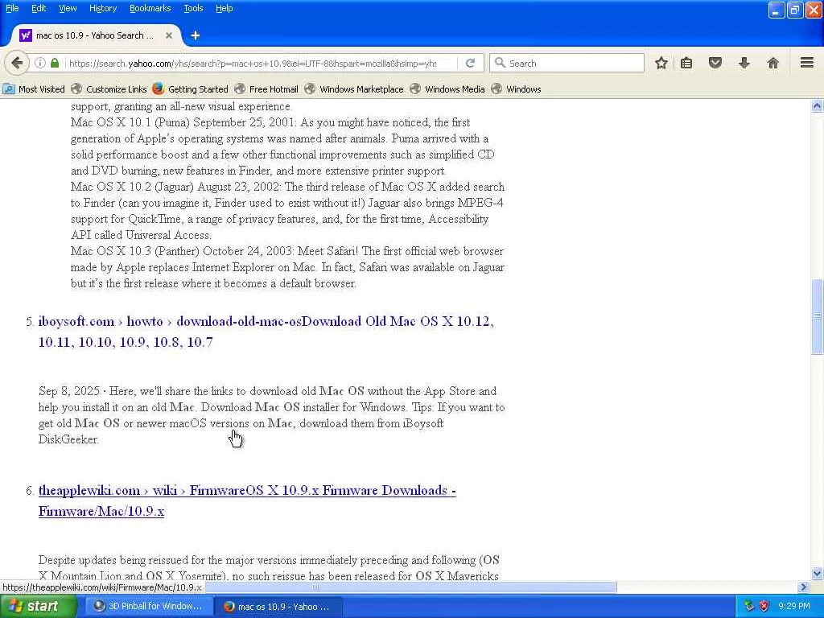Go to the Firefox Home page icon
The image size is (824, 618).
772,63
